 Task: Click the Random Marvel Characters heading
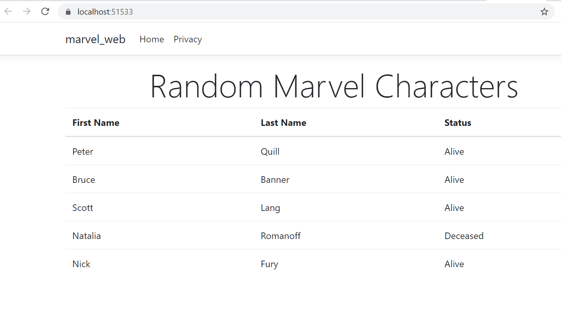click(x=334, y=87)
